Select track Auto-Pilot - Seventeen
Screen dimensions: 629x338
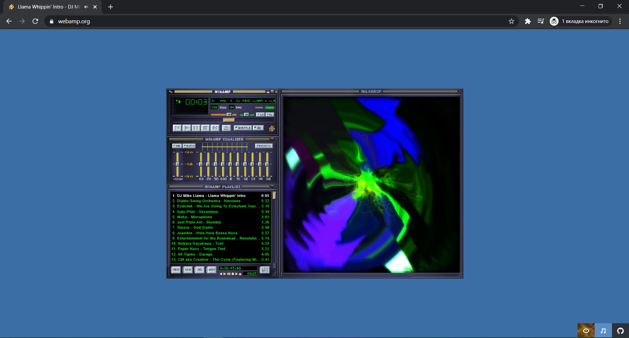coord(220,212)
